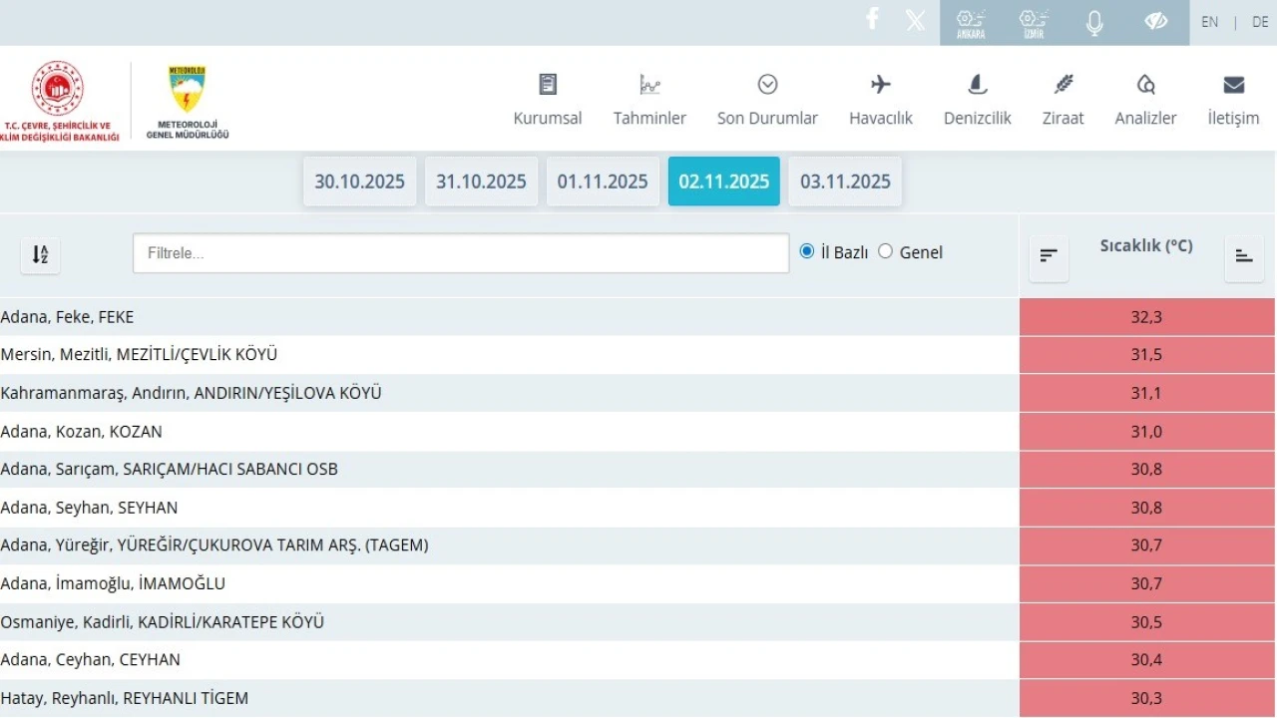The height and width of the screenshot is (718, 1277).
Task: Click the microphone voice icon
Action: (x=1094, y=23)
